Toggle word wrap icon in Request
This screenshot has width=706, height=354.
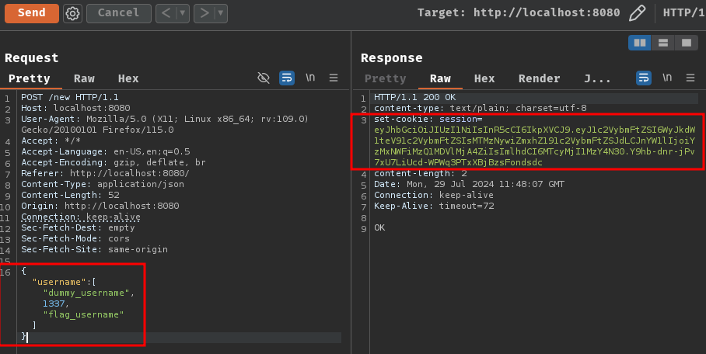(287, 78)
